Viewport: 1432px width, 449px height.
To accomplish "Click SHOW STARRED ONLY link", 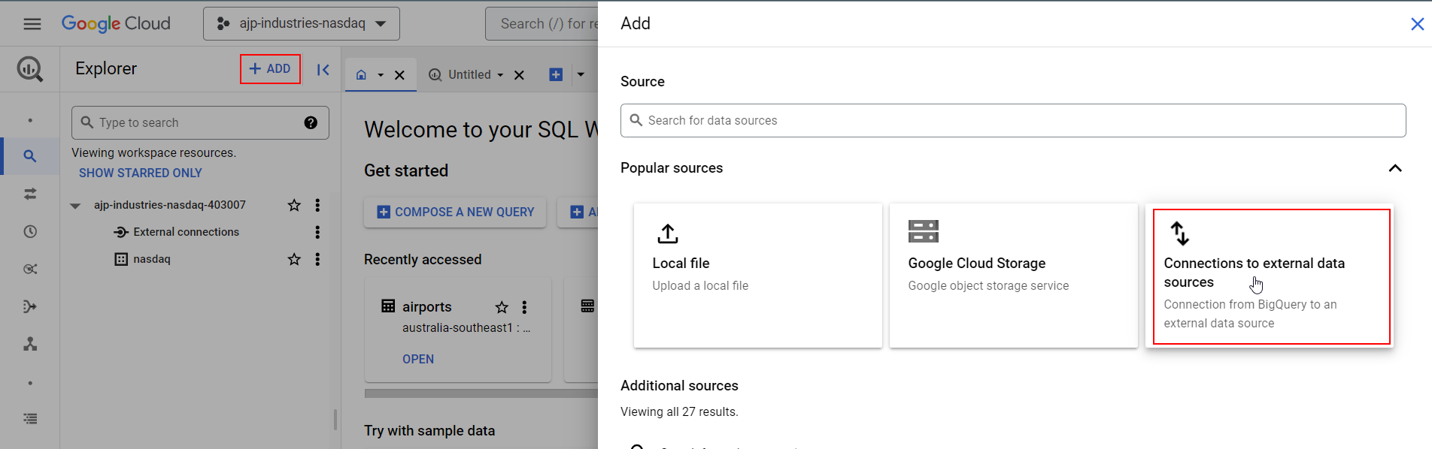I will point(141,173).
